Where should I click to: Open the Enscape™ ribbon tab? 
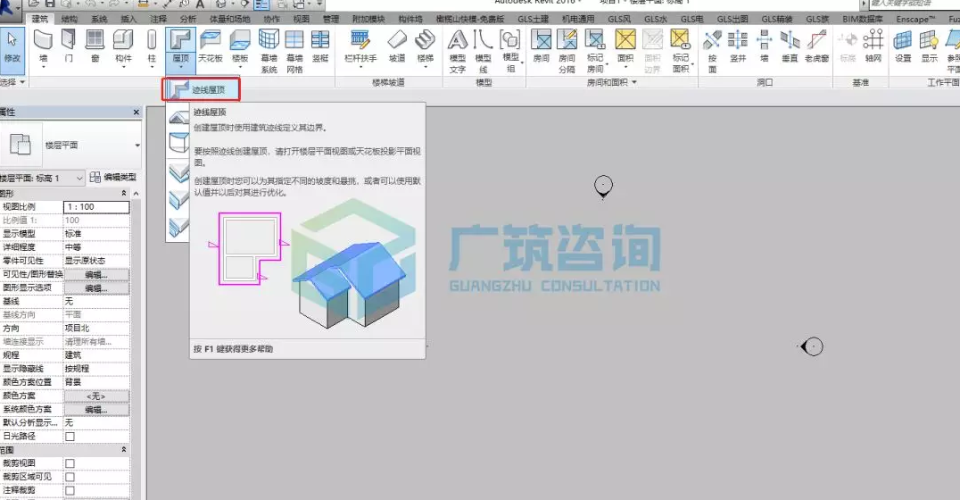[915, 19]
